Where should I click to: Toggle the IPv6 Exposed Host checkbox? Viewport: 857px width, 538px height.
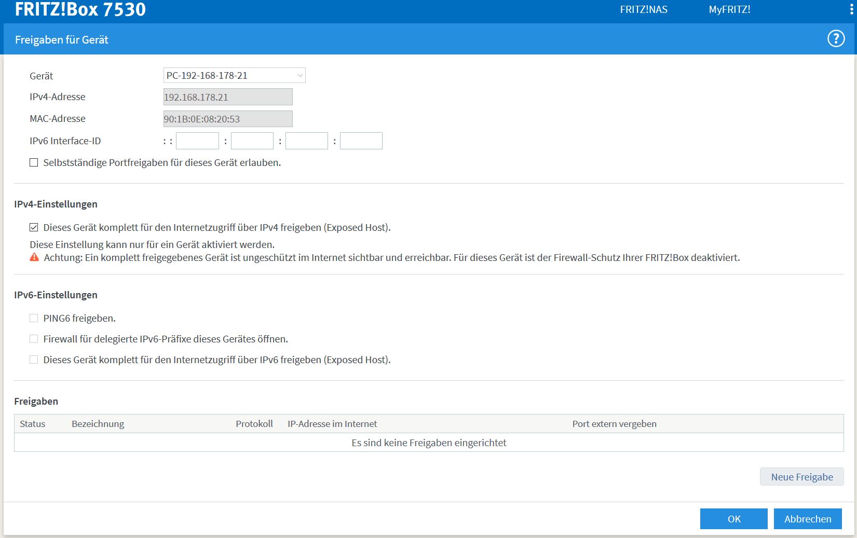(x=34, y=360)
